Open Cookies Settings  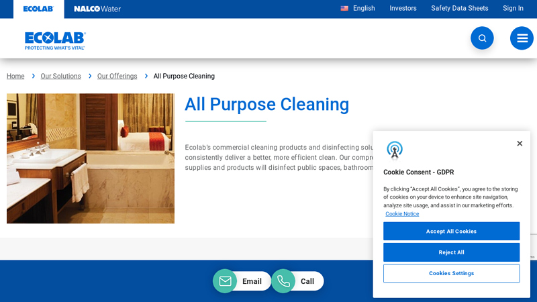pos(451,273)
